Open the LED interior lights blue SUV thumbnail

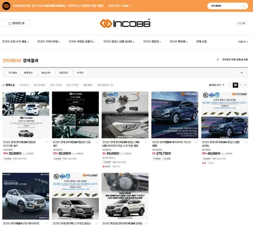coord(225,115)
